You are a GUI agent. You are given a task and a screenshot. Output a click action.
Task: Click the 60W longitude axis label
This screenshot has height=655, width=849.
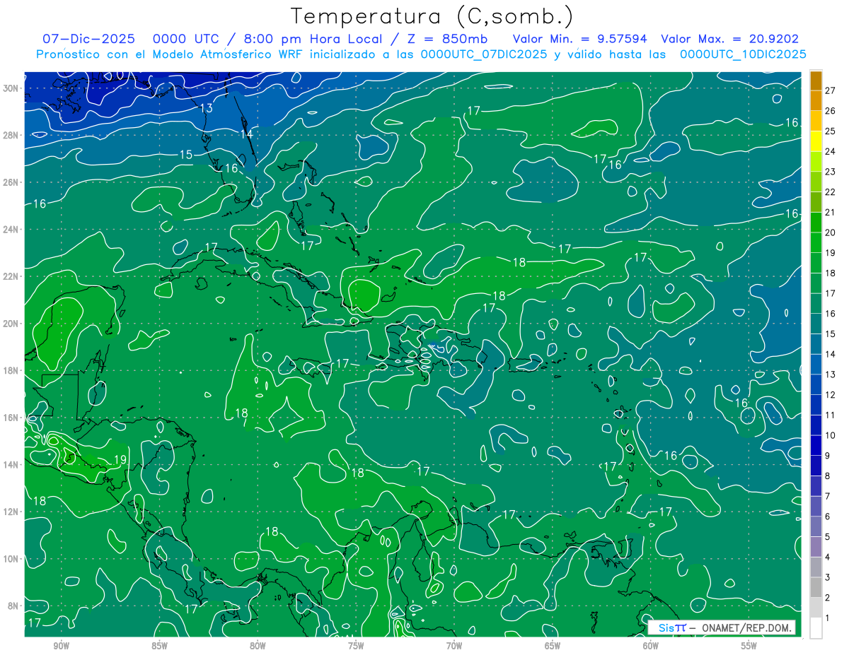(x=650, y=646)
